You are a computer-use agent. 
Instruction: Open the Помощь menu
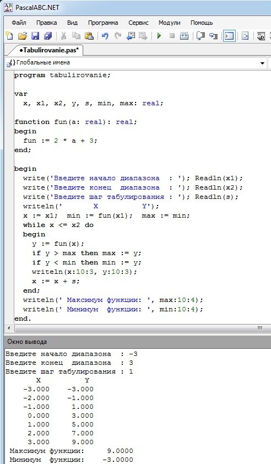coord(202,23)
